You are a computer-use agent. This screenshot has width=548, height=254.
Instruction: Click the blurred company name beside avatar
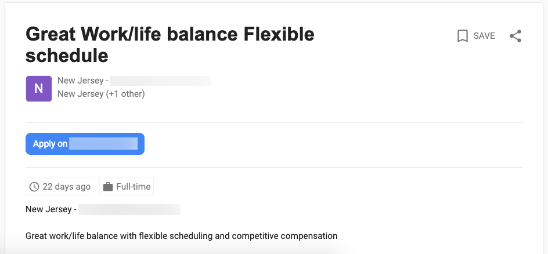(x=160, y=81)
